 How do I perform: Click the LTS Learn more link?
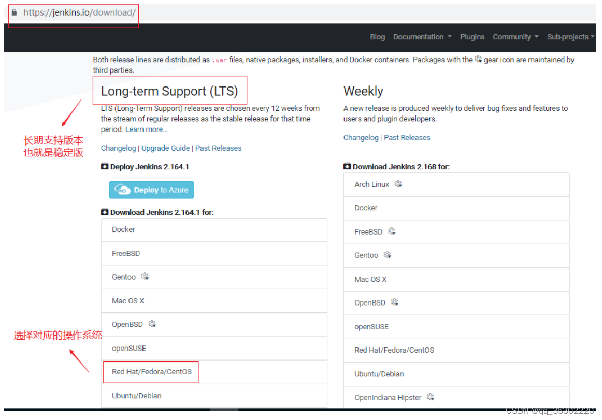(x=146, y=129)
